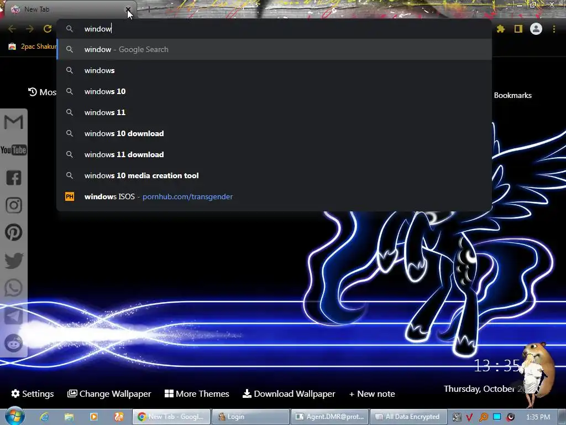
Task: Click Download Wallpaper
Action: [289, 393]
